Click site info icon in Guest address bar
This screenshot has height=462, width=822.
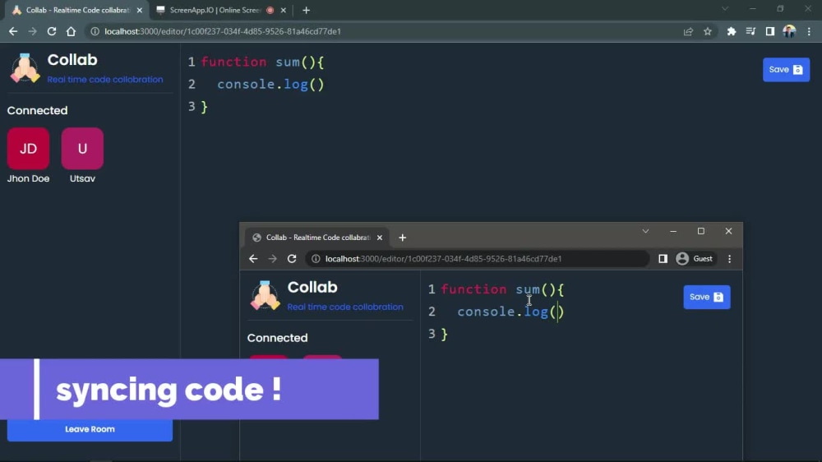(x=316, y=259)
